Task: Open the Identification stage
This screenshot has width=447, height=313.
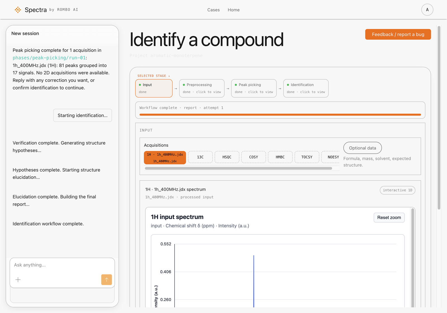Action: coord(306,88)
